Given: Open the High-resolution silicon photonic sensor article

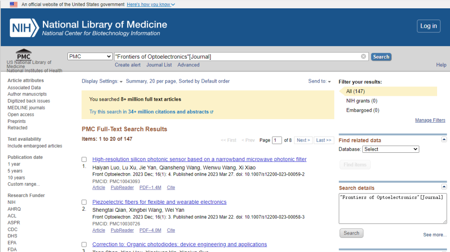Looking at the screenshot, I should [199, 159].
